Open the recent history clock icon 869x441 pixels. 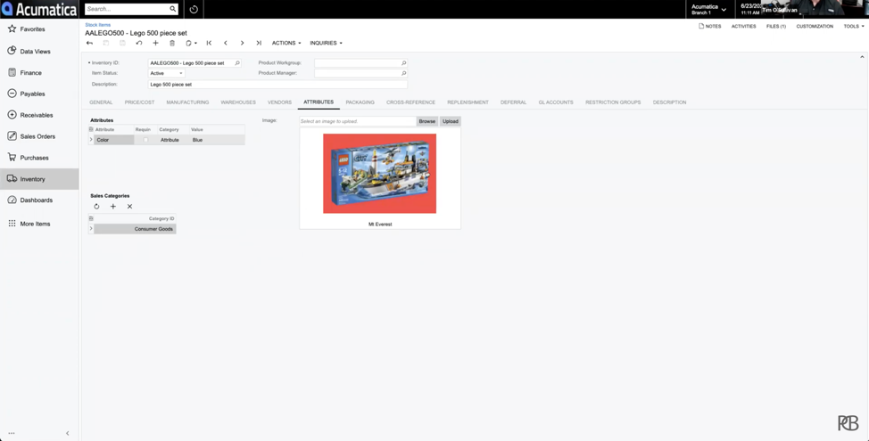194,9
